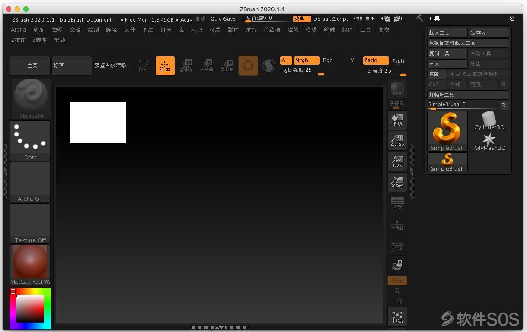Open the Alpha menu
Viewport: 527px width, 332px height.
19,29
